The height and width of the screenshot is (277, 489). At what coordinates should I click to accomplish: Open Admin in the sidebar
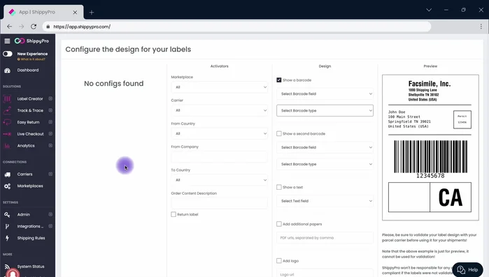[x=23, y=215]
